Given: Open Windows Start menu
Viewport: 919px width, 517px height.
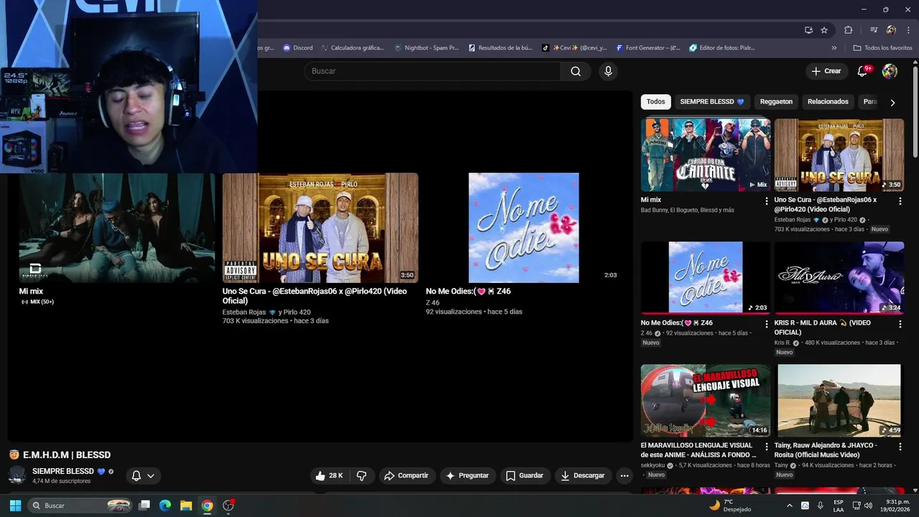Looking at the screenshot, I should [15, 506].
